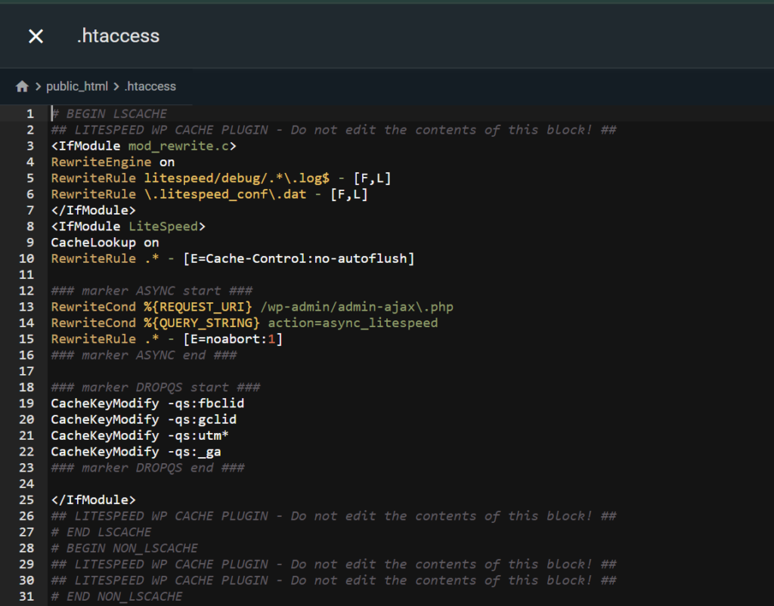Click line number 24 in the gutter

pos(26,484)
